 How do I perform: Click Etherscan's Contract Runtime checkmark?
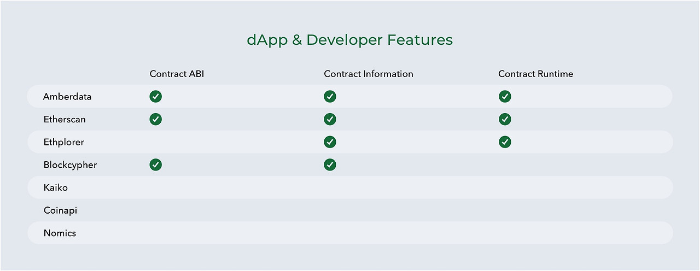coord(505,119)
